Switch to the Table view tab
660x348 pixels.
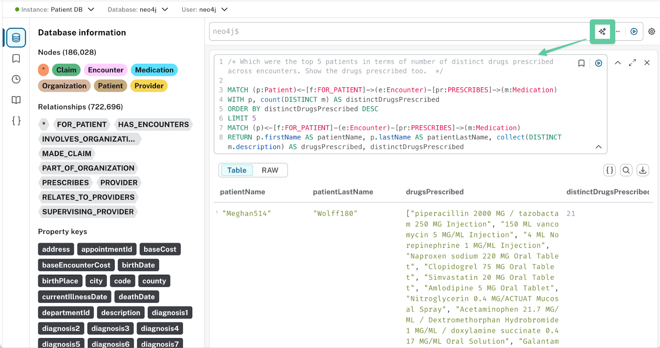(237, 170)
